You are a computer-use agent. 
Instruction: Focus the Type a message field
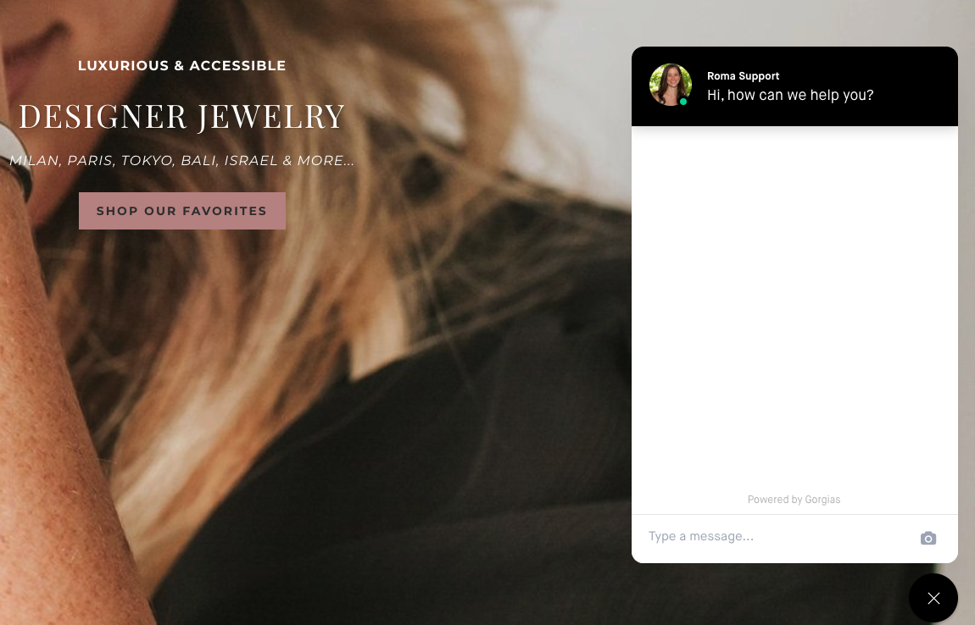click(x=777, y=537)
